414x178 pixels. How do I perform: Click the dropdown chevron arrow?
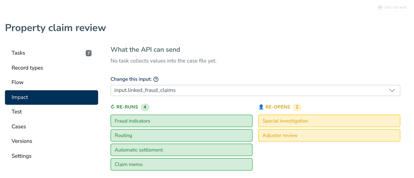392,90
